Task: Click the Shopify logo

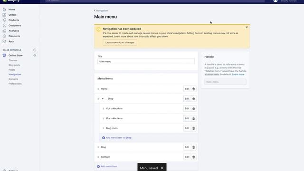Action: tap(11, 1)
